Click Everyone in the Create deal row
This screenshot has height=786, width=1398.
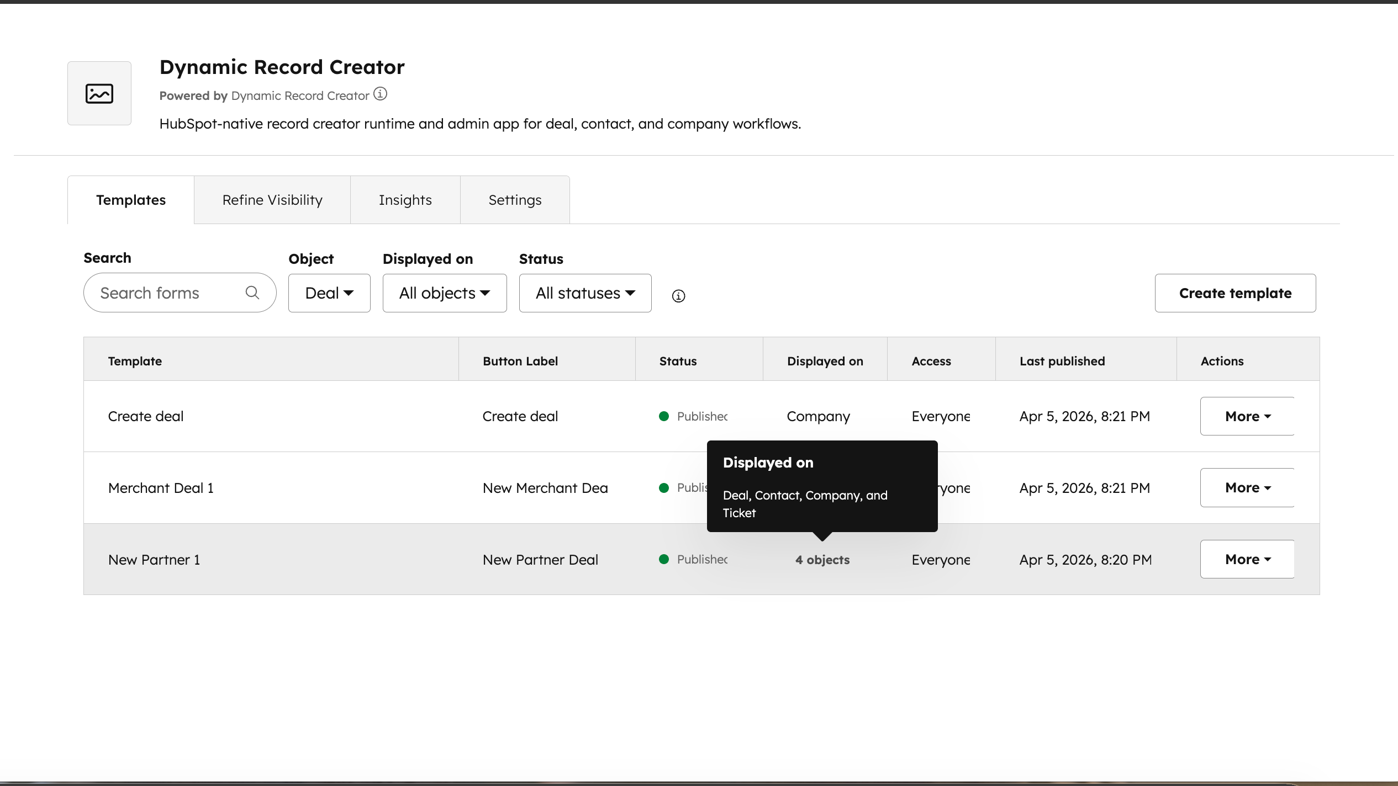(x=941, y=416)
